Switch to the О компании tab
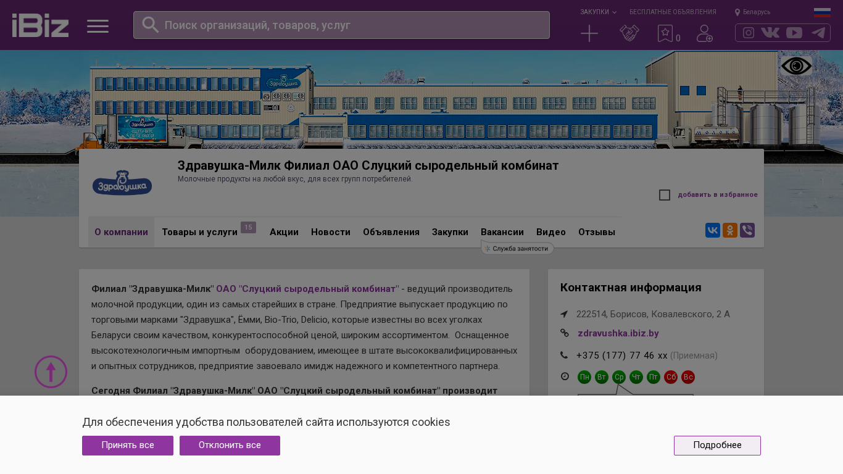 [121, 232]
